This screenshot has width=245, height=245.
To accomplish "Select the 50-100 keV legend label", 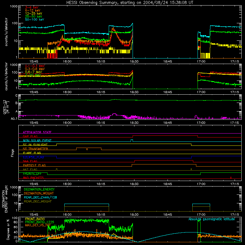I will click(x=34, y=20).
